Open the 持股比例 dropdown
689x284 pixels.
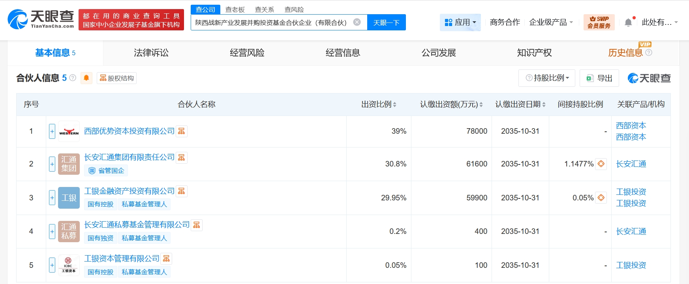point(547,78)
